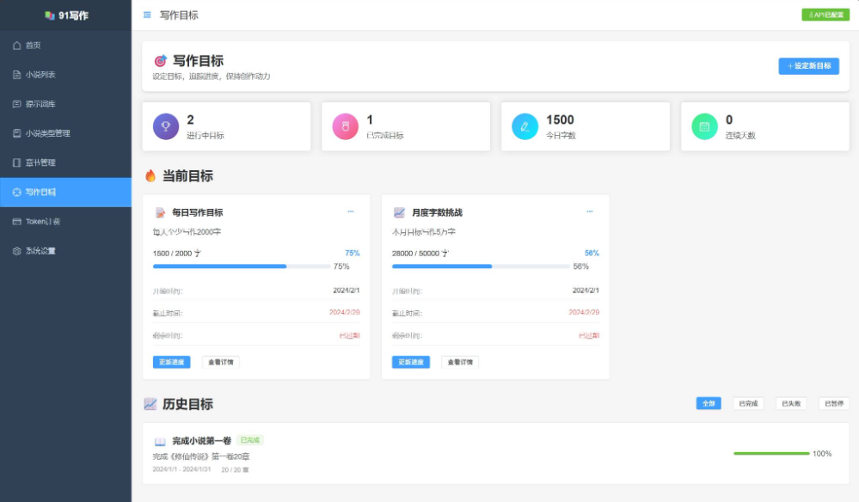Click 更新进度 on 每日写作目标 card
Screen dimensions: 859x502
[x=171, y=362]
